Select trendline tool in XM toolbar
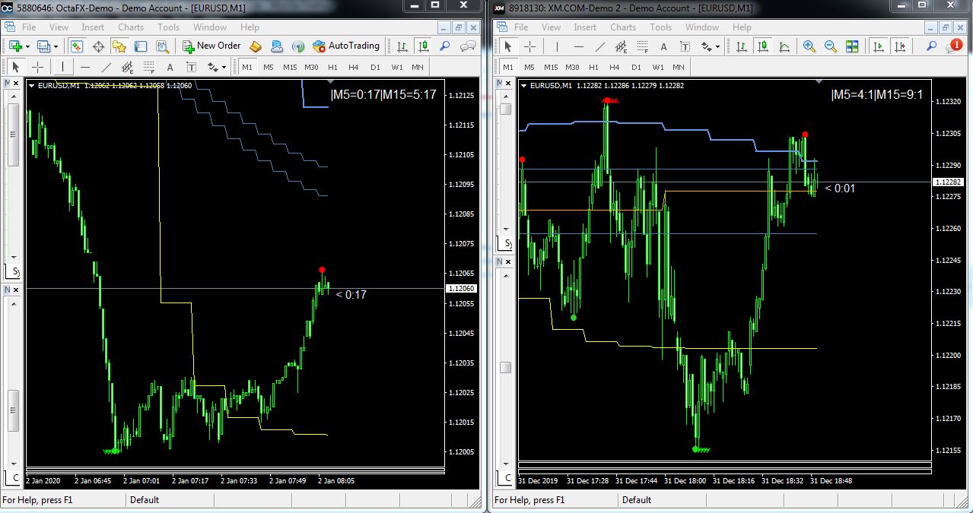The image size is (973, 513). tap(599, 46)
